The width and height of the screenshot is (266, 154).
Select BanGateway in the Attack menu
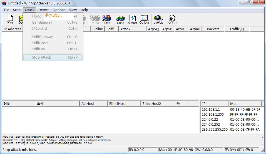pyautogui.click(x=53, y=22)
